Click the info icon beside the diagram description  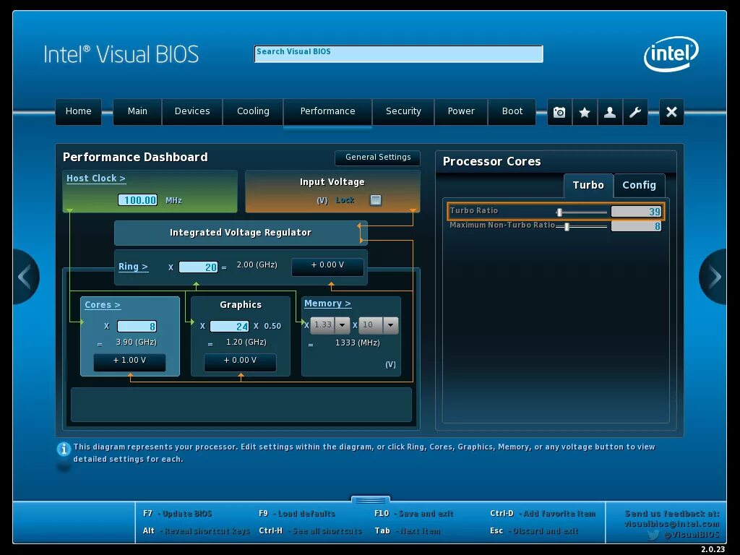(64, 449)
